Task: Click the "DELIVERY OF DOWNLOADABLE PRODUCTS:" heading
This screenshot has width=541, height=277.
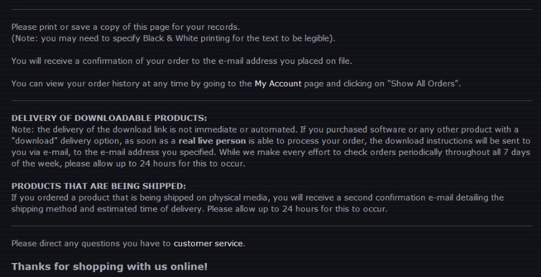Action: 109,118
